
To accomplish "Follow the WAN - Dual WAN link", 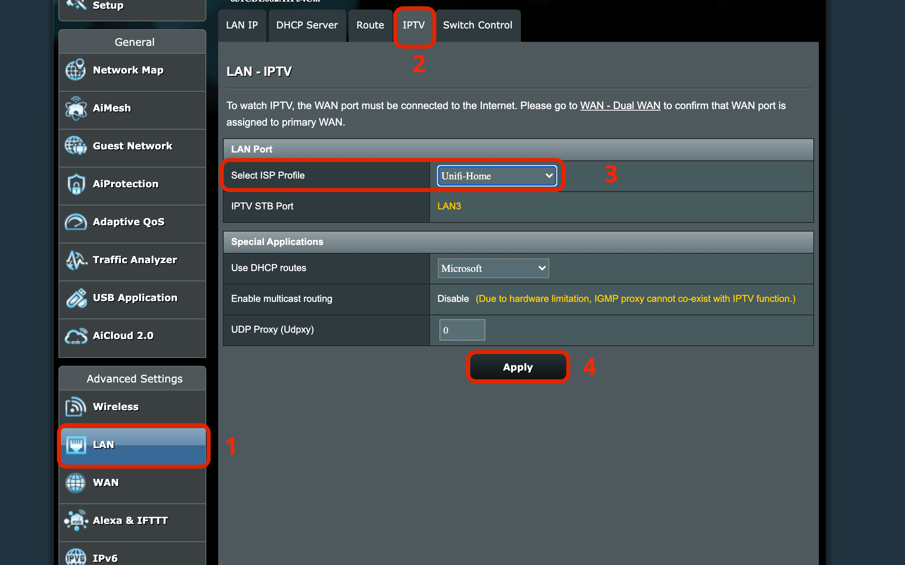I will [620, 106].
